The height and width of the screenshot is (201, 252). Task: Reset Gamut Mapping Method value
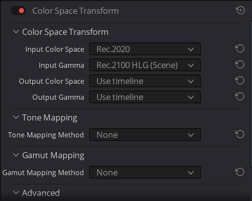point(240,172)
